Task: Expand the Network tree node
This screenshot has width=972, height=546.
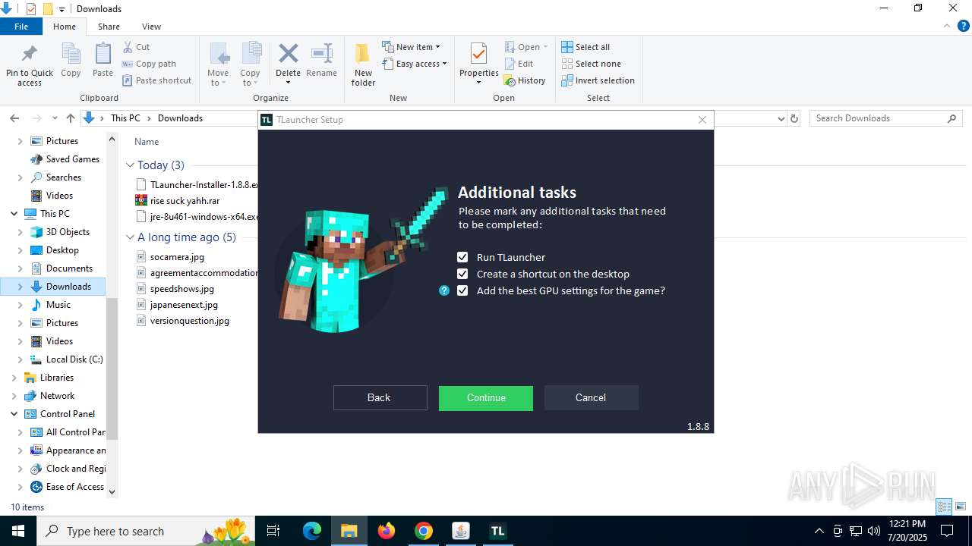Action: click(14, 396)
